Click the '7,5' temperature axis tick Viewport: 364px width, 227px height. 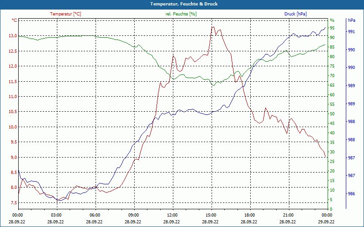point(14,202)
